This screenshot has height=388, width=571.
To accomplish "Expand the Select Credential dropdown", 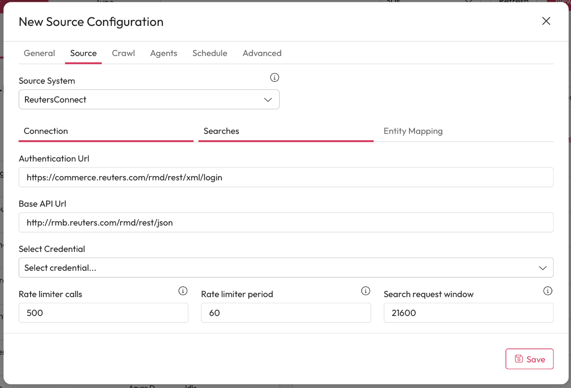I will click(285, 267).
